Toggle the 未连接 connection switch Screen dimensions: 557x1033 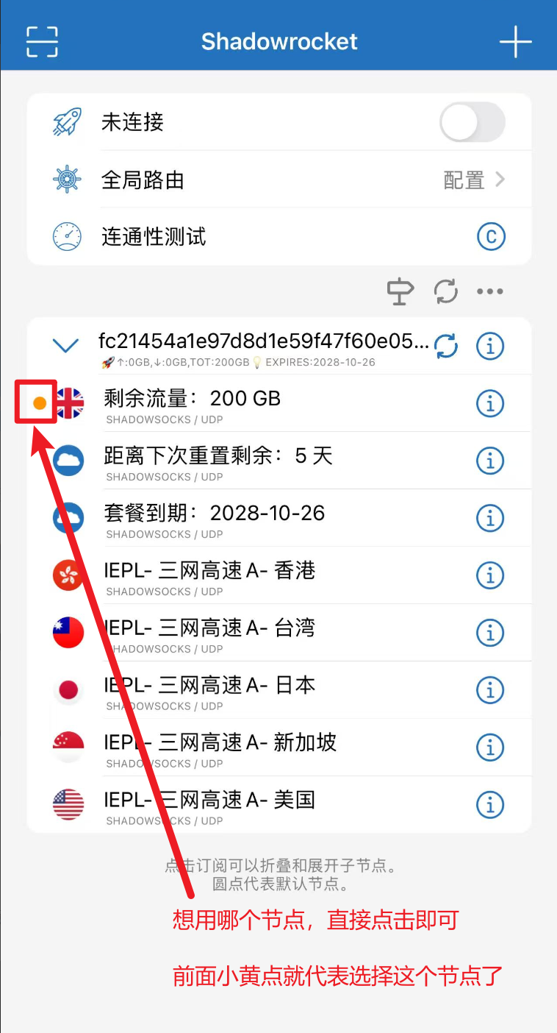(x=472, y=122)
